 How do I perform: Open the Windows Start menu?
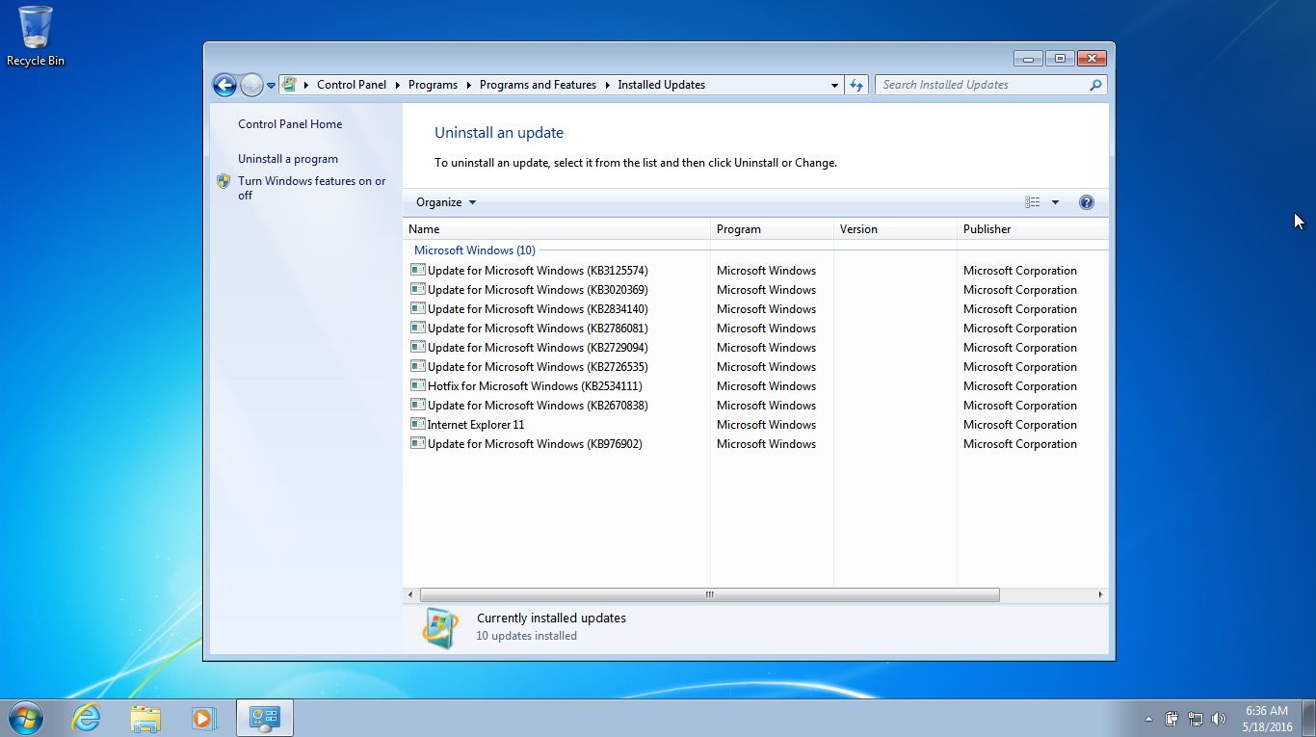tap(25, 718)
